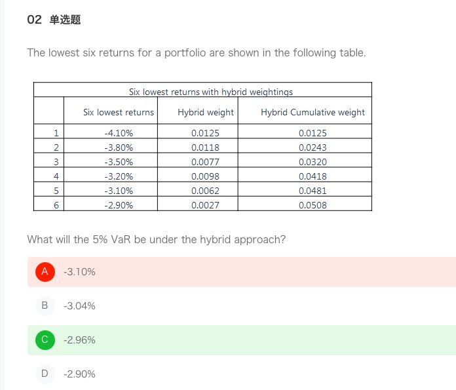Click the -3.10% answer text

79,271
